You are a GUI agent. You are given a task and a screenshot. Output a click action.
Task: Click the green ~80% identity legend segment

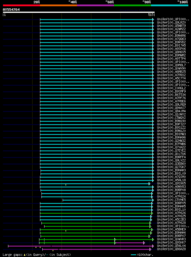pos(133,5)
